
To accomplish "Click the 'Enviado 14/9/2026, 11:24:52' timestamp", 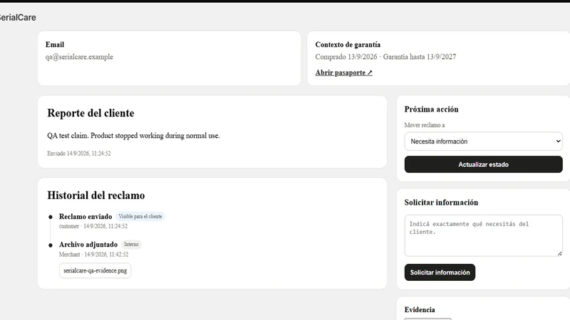I will pyautogui.click(x=79, y=154).
